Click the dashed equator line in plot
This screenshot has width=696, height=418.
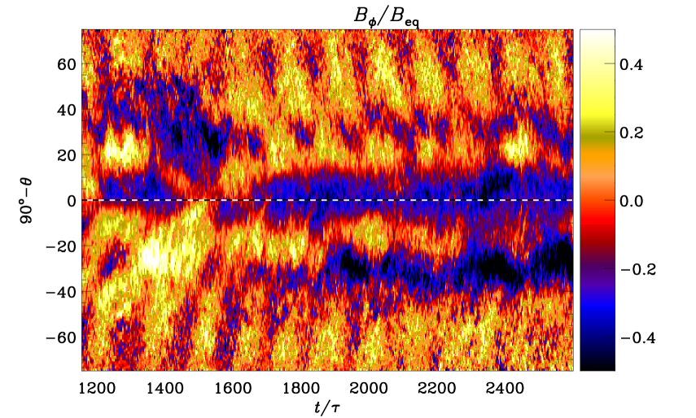[x=327, y=200]
